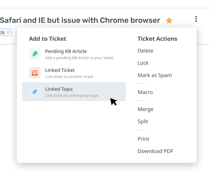Click the red Linked Ticket envelope icon
The image size is (212, 175).
(x=35, y=73)
